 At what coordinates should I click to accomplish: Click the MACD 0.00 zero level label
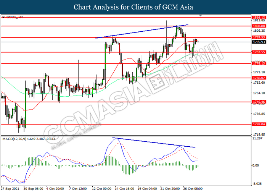(256, 165)
